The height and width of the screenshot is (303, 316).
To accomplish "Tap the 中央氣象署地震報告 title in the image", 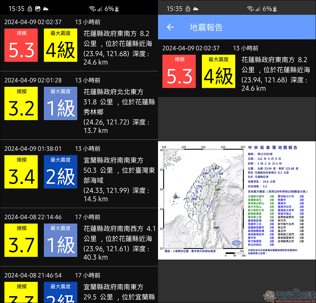I will [272, 148].
